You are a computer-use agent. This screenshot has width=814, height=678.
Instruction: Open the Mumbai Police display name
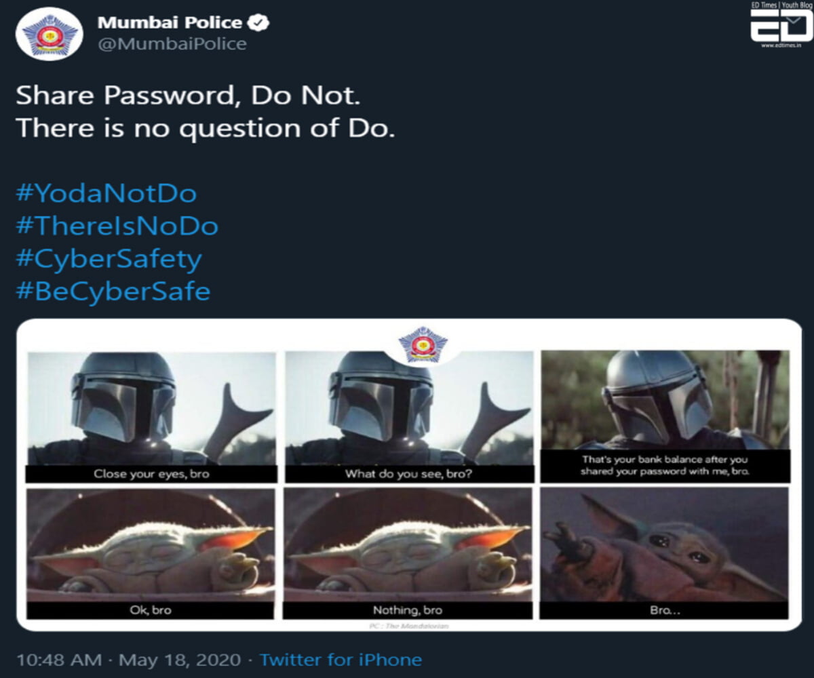170,22
